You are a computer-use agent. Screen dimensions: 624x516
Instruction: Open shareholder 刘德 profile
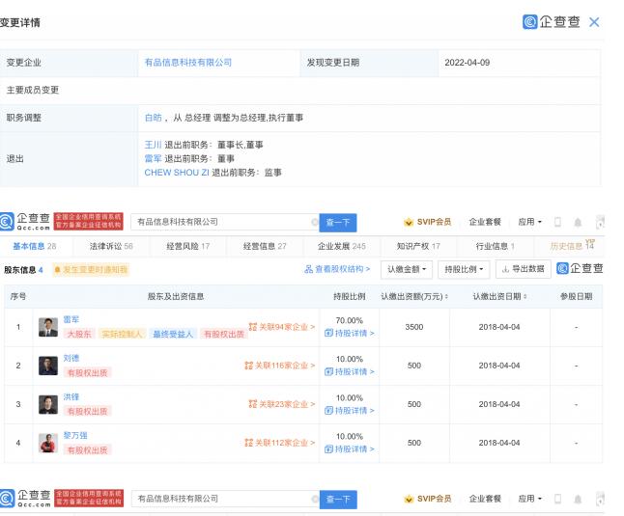[71, 358]
